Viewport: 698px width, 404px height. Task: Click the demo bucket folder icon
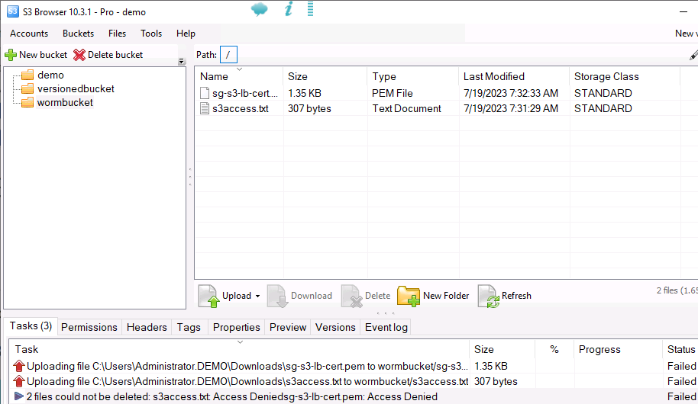coord(27,75)
